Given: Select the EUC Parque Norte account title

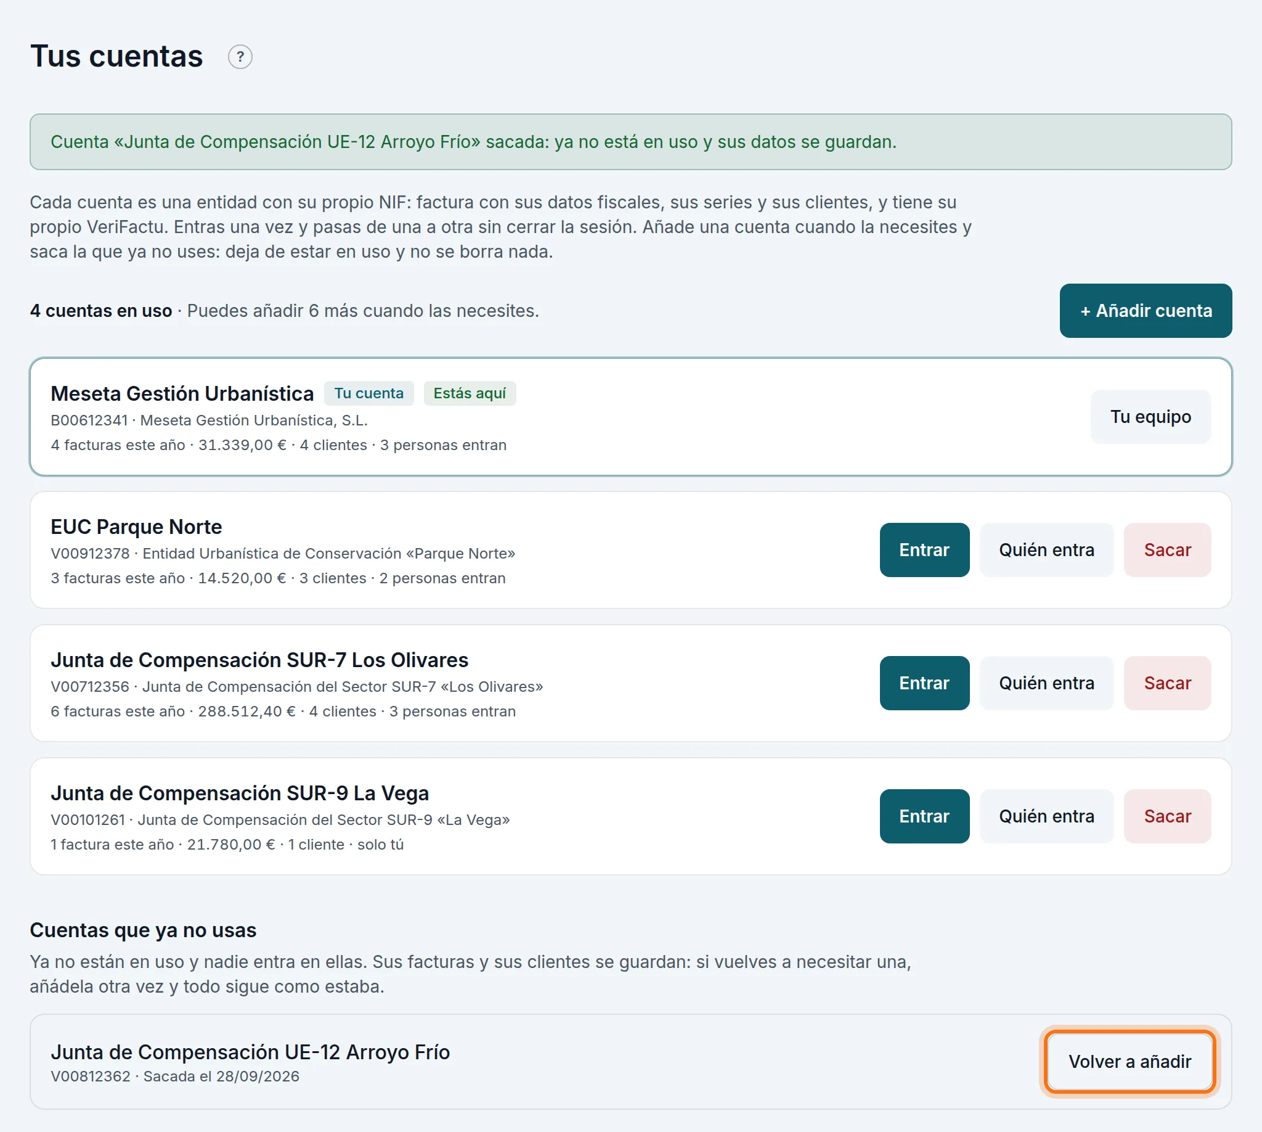Looking at the screenshot, I should pyautogui.click(x=136, y=526).
